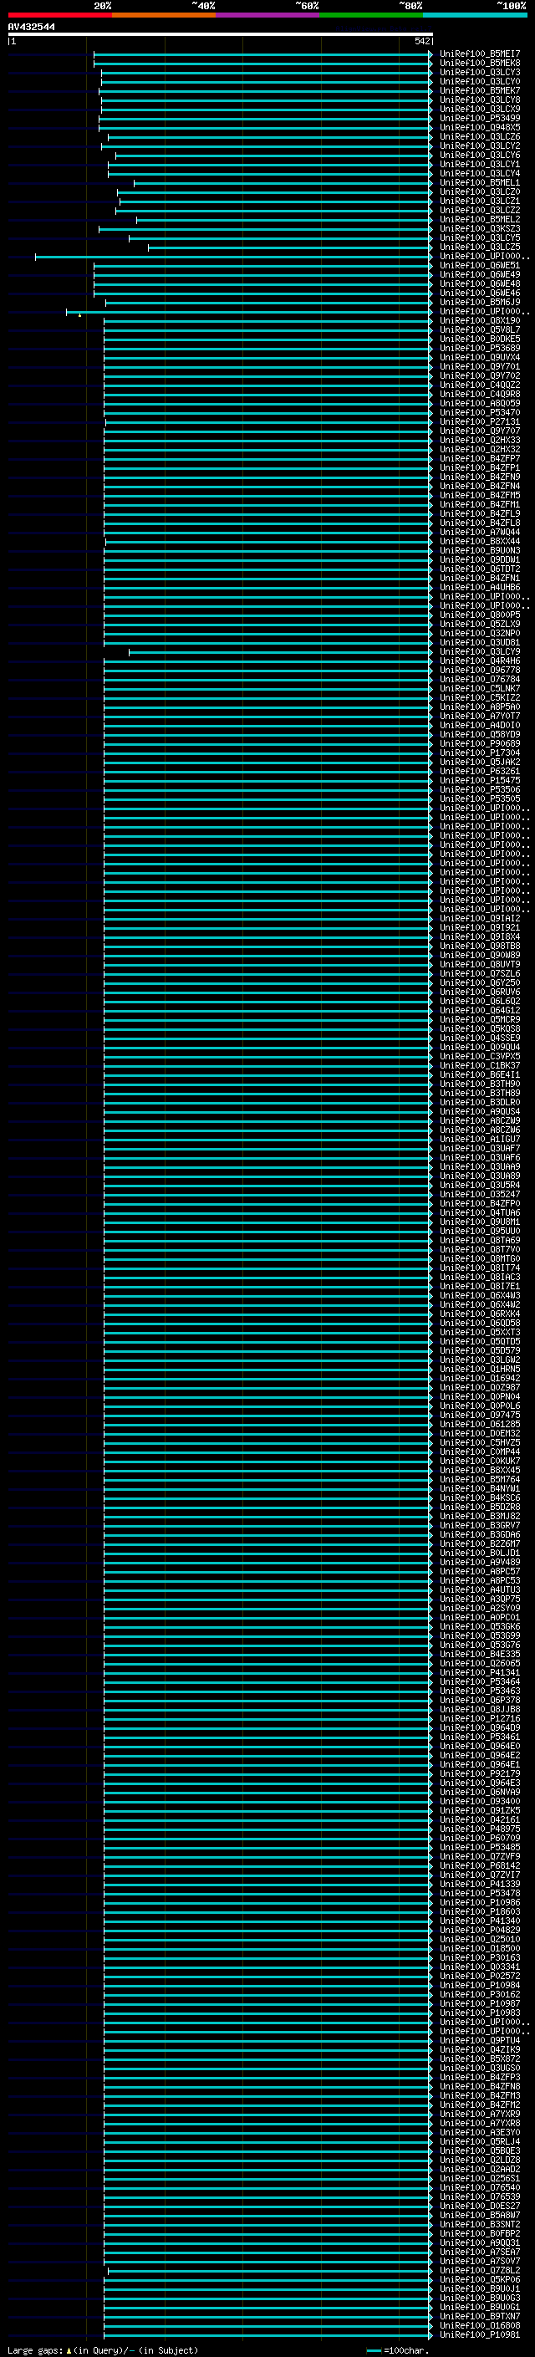Select the UniRef100_B5MEL2 label
Screen dimensions: 535x2357
coord(479,220)
